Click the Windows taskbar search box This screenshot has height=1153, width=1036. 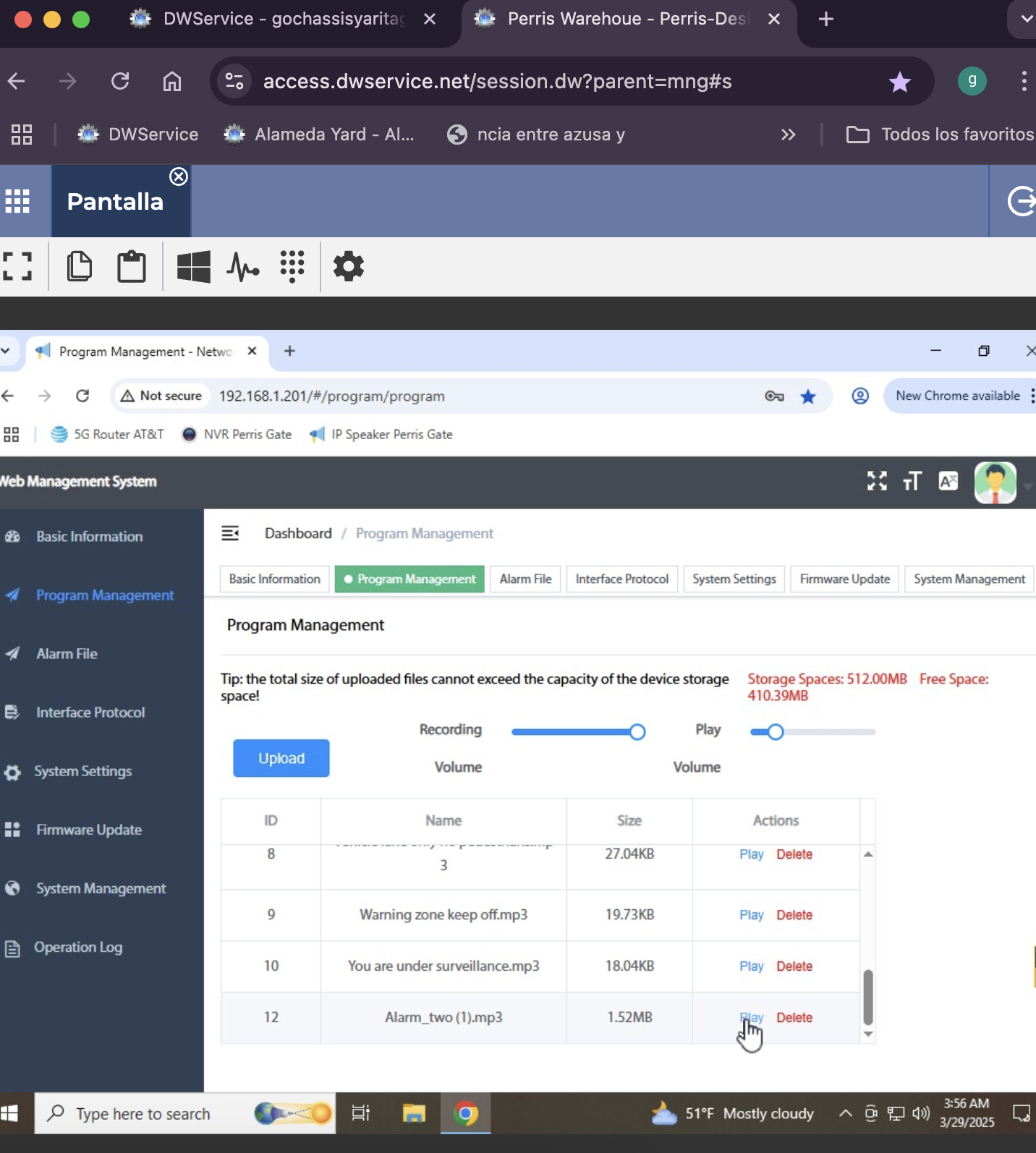[185, 1113]
